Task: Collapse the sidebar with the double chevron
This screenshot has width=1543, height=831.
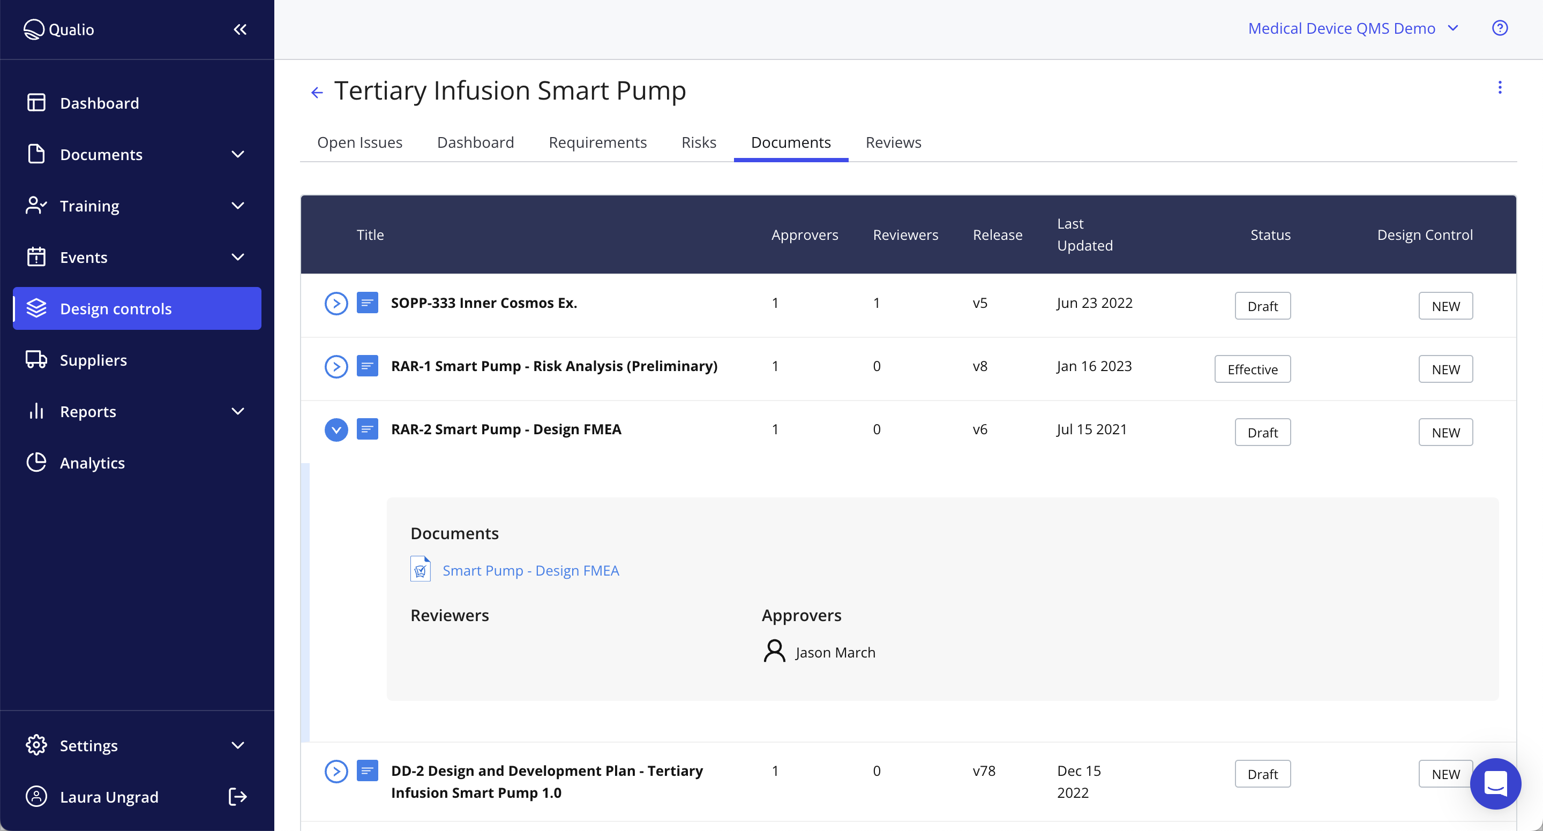Action: pos(240,29)
